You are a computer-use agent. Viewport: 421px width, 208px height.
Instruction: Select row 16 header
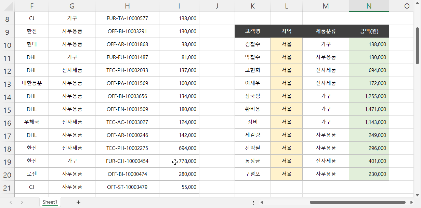(7, 122)
